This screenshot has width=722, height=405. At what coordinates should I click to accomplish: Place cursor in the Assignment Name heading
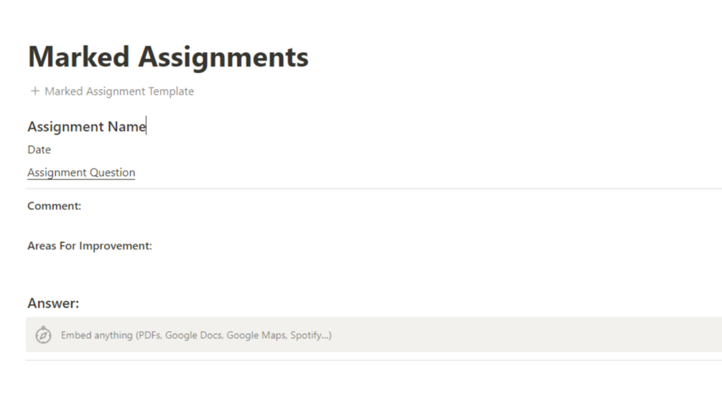pyautogui.click(x=86, y=127)
